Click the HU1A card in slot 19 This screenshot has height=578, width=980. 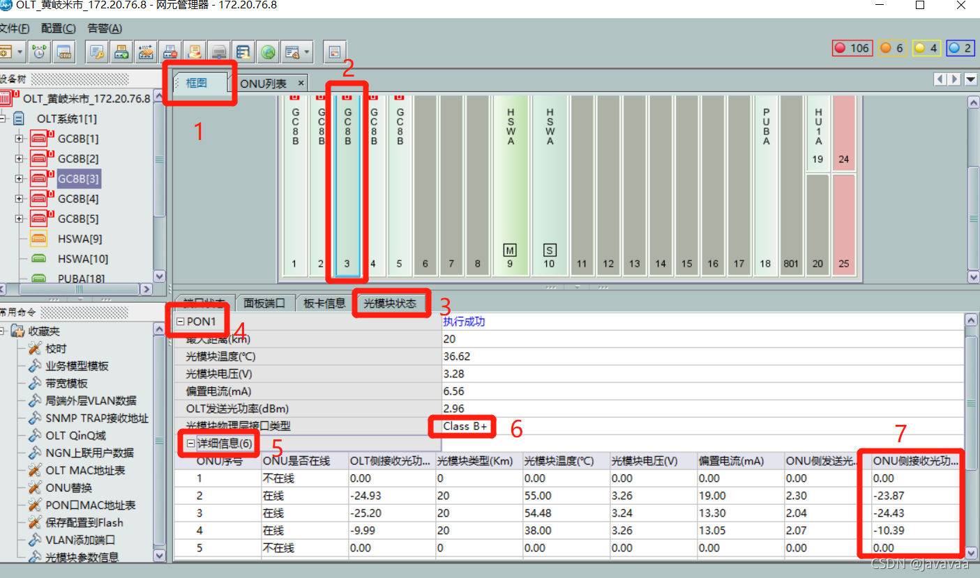pyautogui.click(x=817, y=134)
